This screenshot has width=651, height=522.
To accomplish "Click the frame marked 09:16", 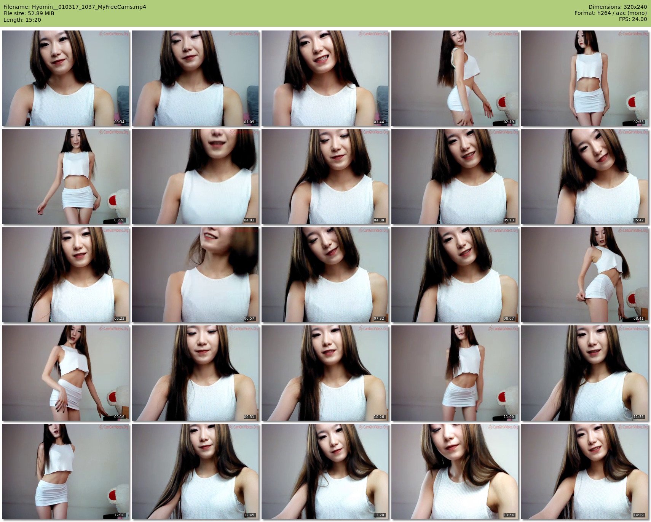I will pyautogui.click(x=65, y=373).
